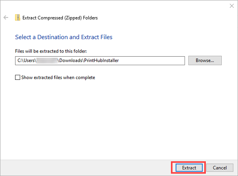Click the word Extract inside the highlighted button
Image resolution: width=238 pixels, height=176 pixels.
tap(189, 168)
